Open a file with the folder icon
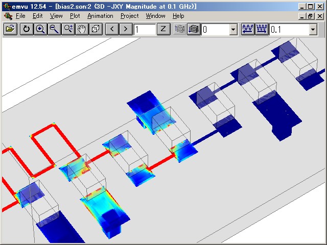Screen dimensions: 327x245 (x=10, y=29)
